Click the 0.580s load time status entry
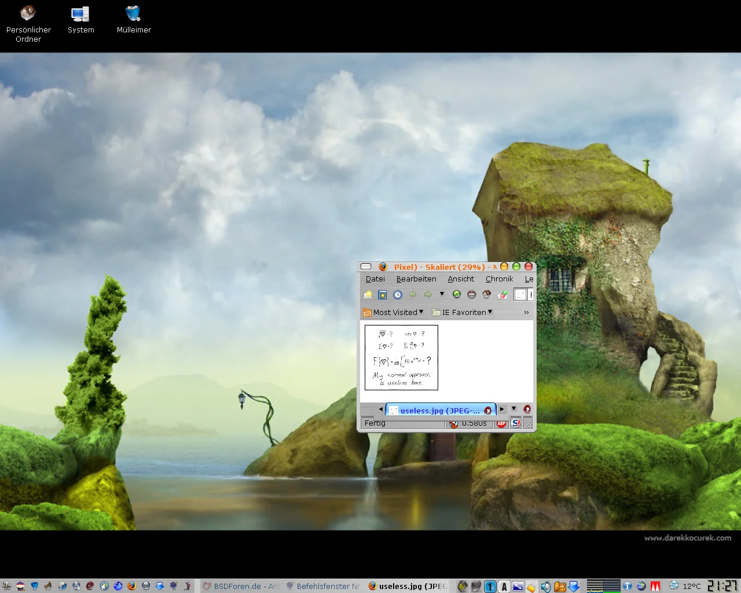 tap(469, 423)
